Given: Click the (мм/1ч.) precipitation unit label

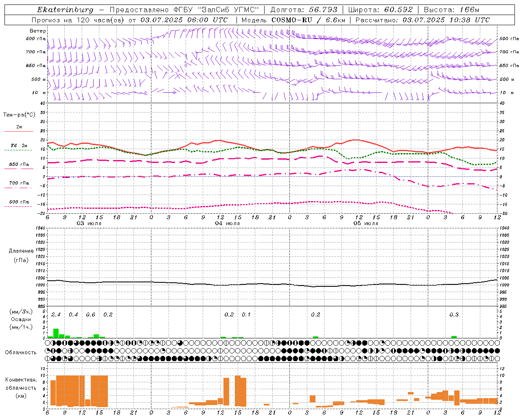Looking at the screenshot, I should [x=21, y=327].
